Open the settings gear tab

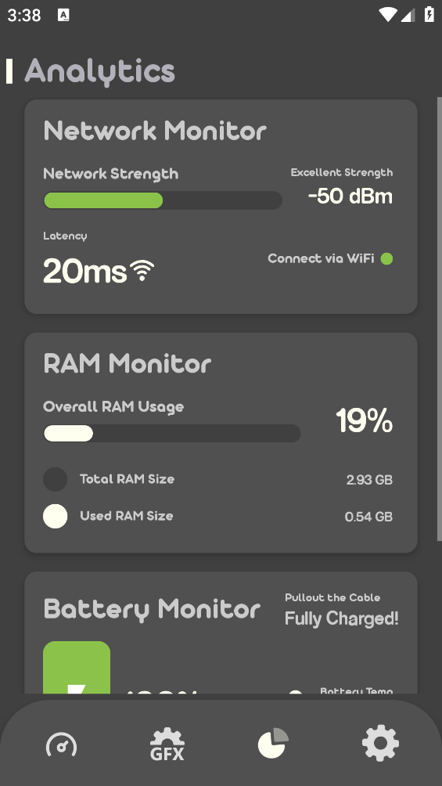point(380,743)
